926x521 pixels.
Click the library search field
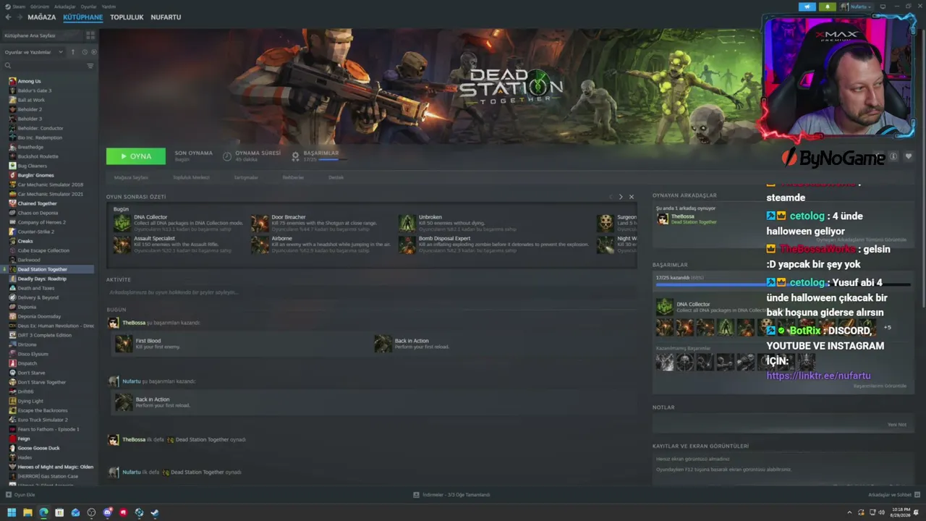coord(45,66)
